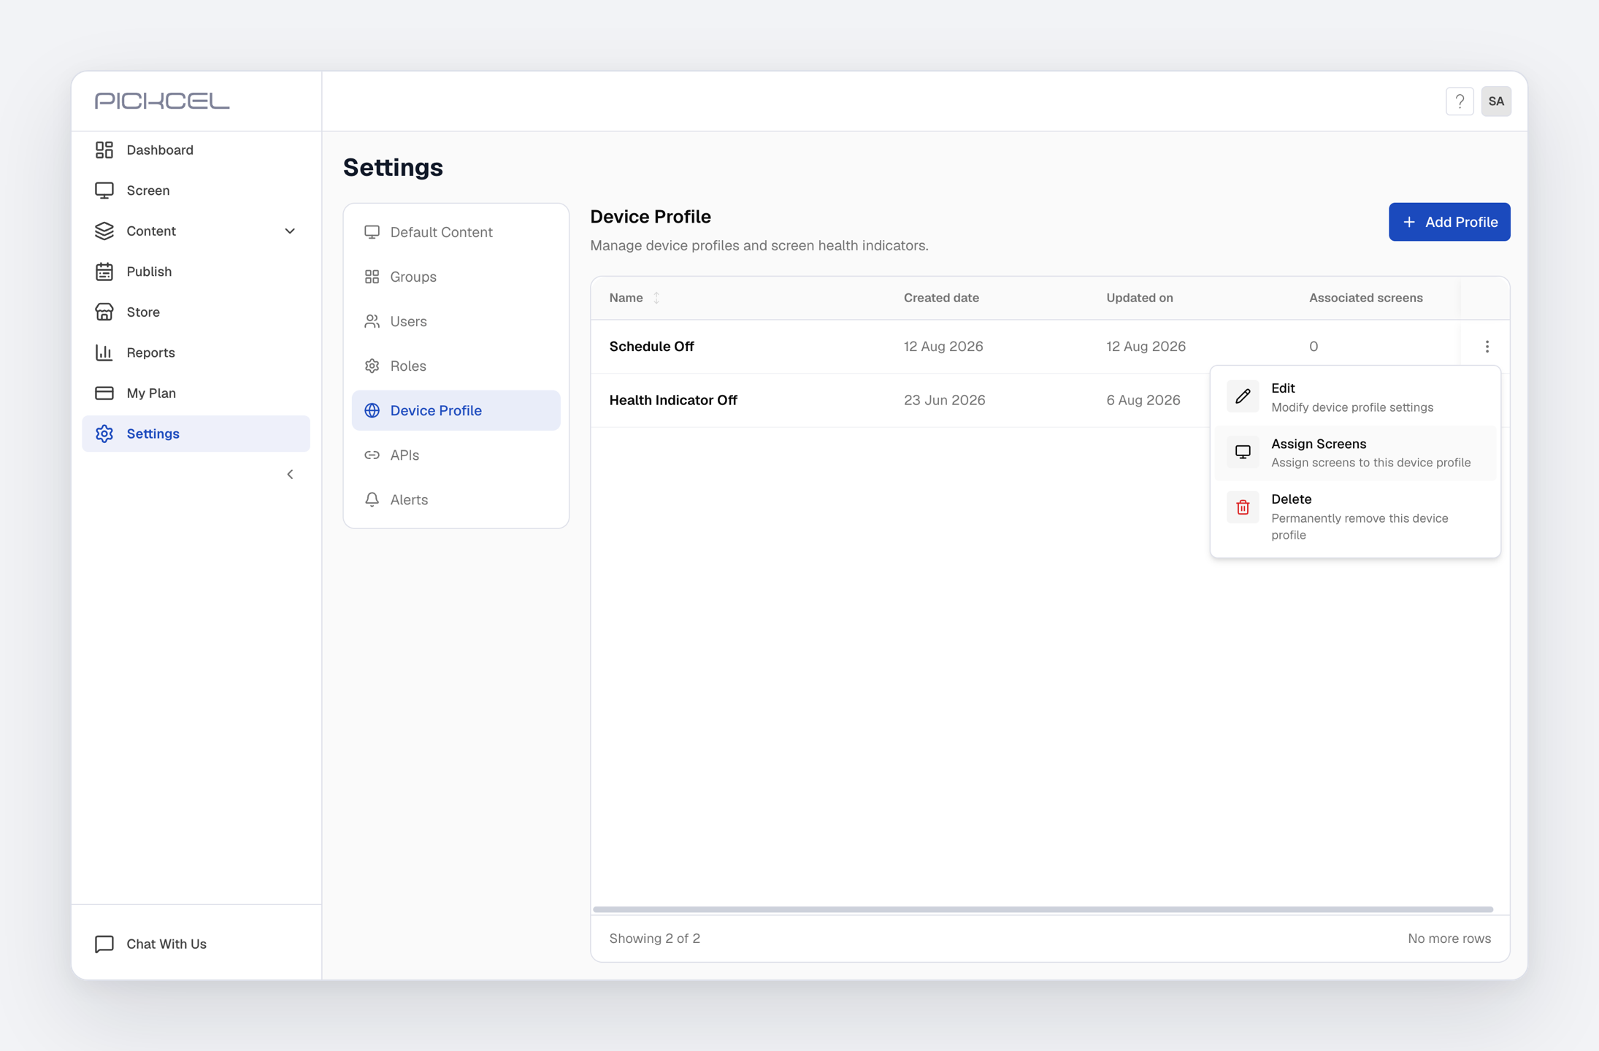The width and height of the screenshot is (1599, 1051).
Task: Click the Content layers icon
Action: pyautogui.click(x=104, y=231)
